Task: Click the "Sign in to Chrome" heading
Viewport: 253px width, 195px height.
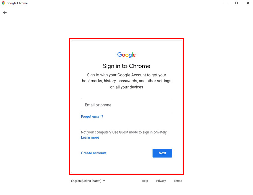Action: [126, 66]
